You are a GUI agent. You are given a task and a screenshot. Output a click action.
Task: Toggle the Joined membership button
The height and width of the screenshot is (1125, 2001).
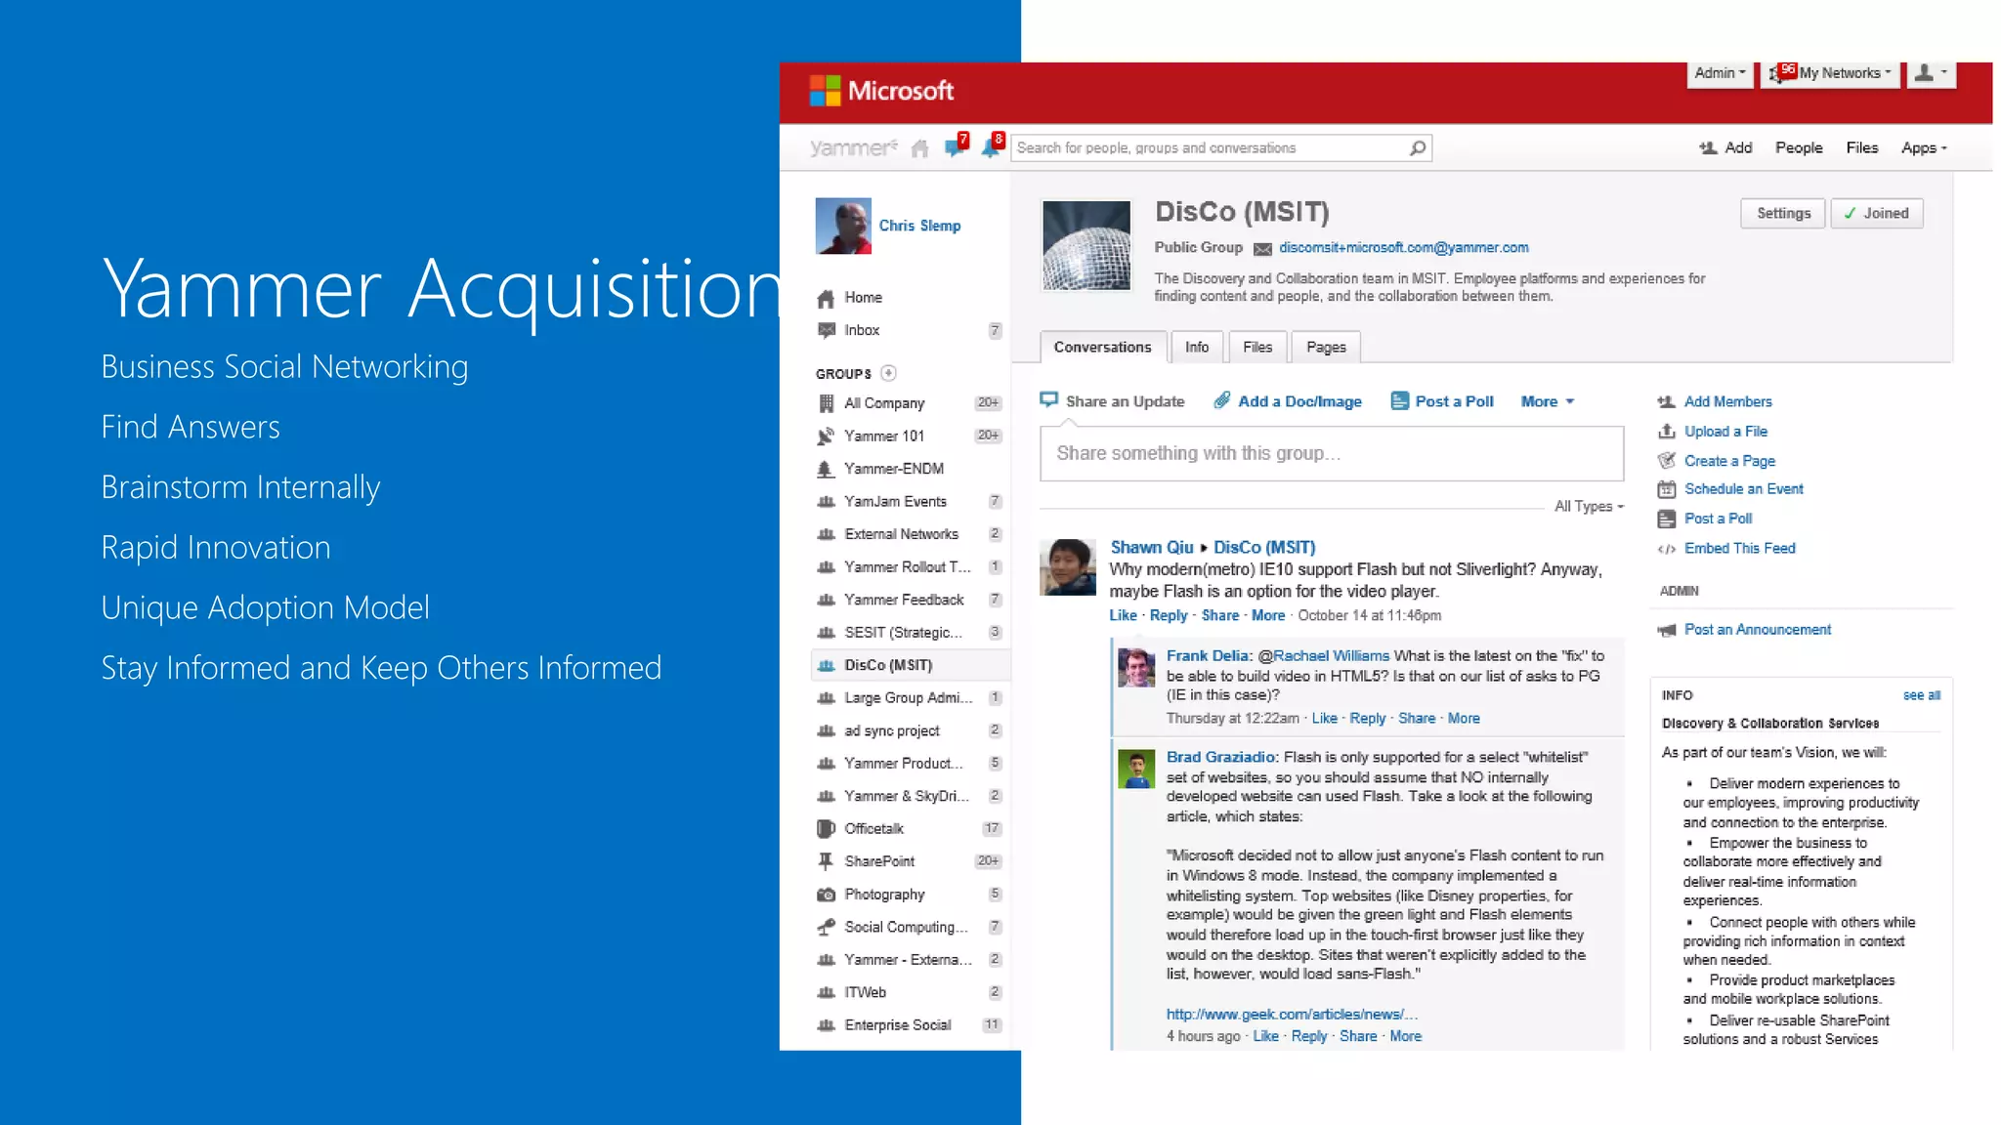(x=1876, y=213)
